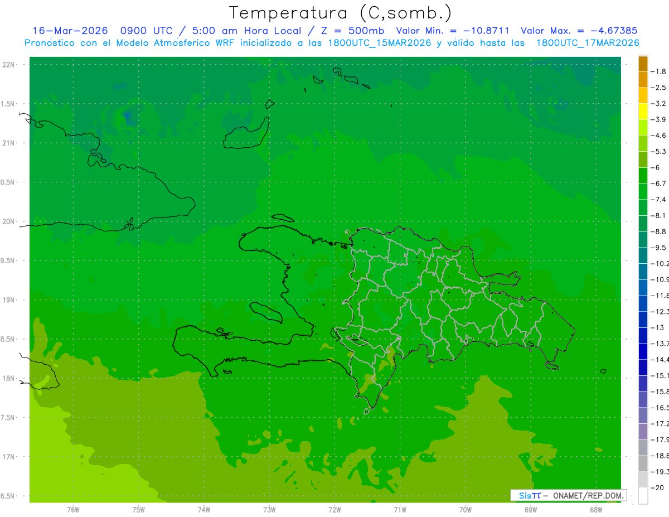The image size is (669, 517).
Task: Select the '71W' longitude label
Action: coord(400,510)
